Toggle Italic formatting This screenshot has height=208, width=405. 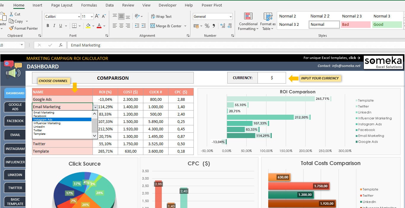coord(55,25)
